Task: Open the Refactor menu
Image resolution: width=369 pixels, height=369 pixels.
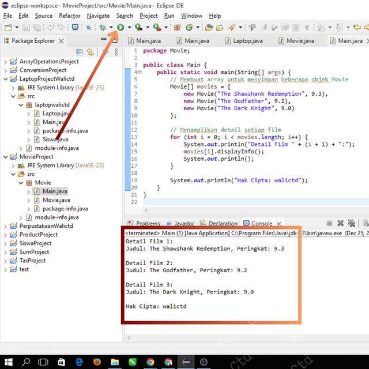Action: click(x=70, y=16)
